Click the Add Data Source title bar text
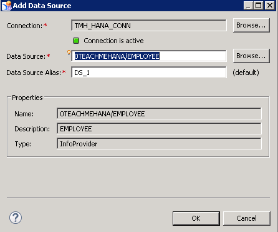 tap(42, 6)
